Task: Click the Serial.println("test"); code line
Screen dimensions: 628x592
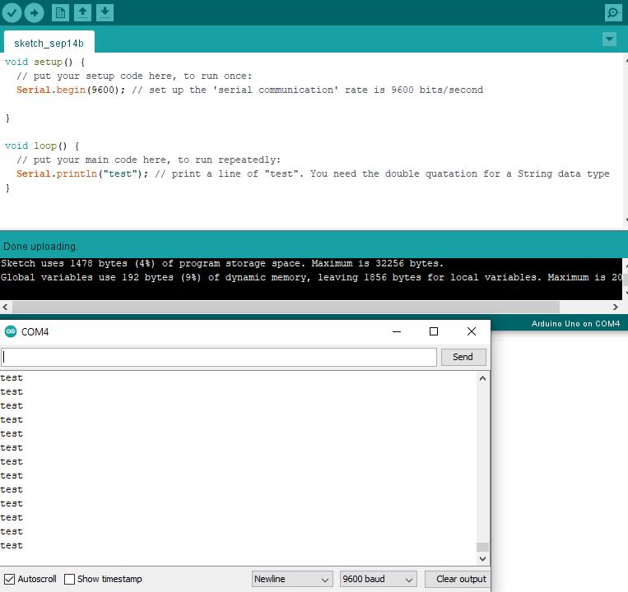Action: (x=313, y=174)
